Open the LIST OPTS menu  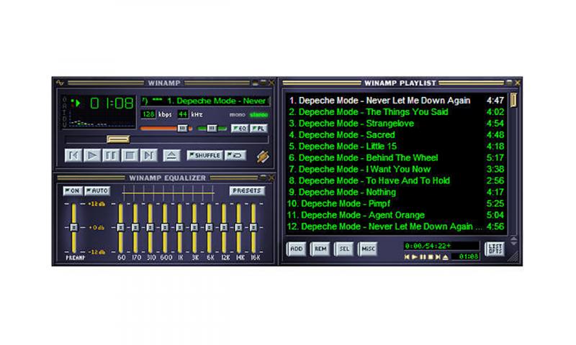click(495, 249)
